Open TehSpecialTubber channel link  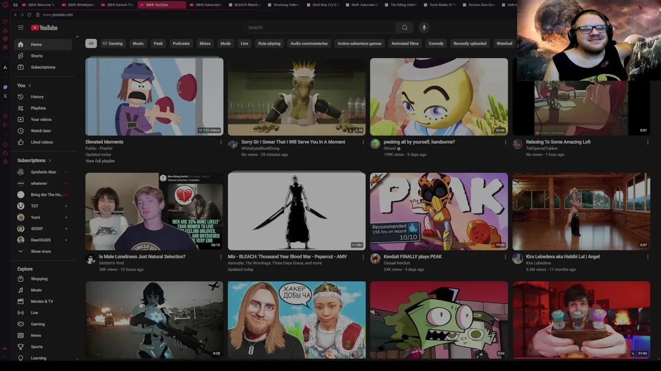tap(543, 148)
